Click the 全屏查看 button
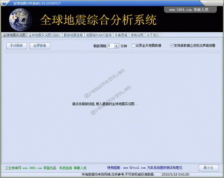 click(40, 46)
